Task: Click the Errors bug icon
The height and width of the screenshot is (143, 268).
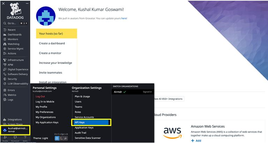Action: coord(5,90)
